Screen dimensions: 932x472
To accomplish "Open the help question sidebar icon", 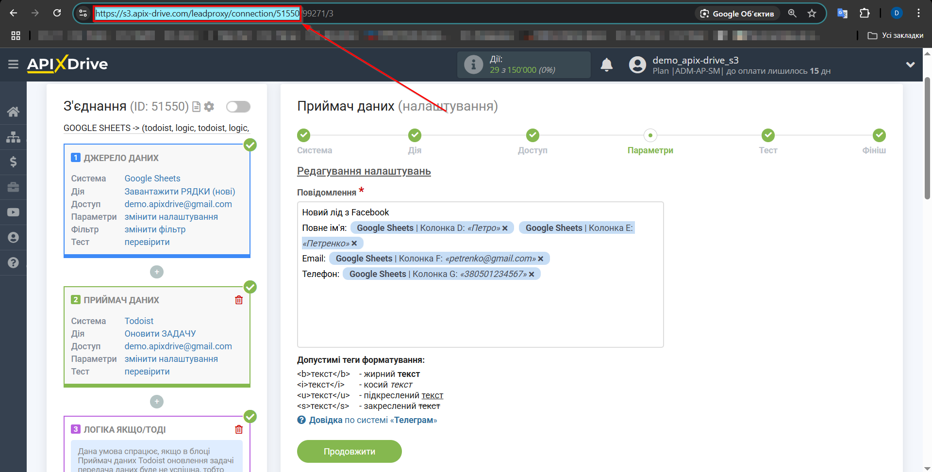I will coord(13,262).
